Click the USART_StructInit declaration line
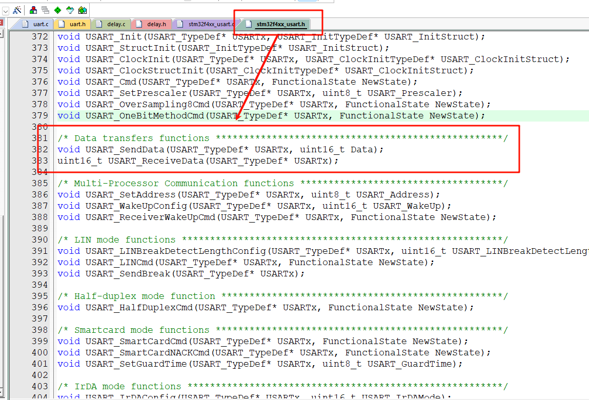Screen dimensions: 589x400 coord(223,48)
